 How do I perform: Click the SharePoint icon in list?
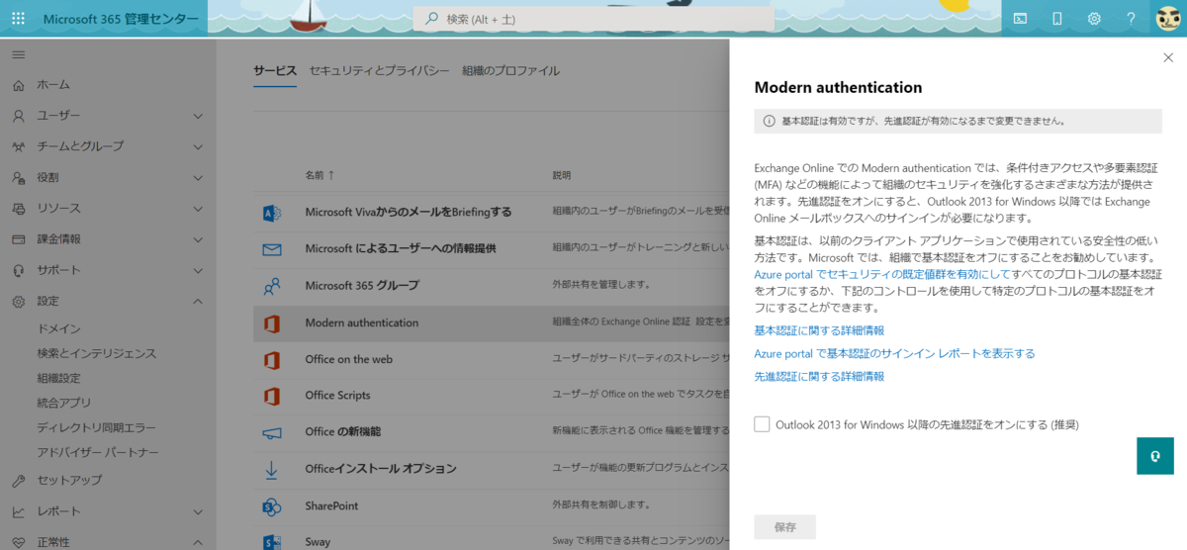(272, 505)
